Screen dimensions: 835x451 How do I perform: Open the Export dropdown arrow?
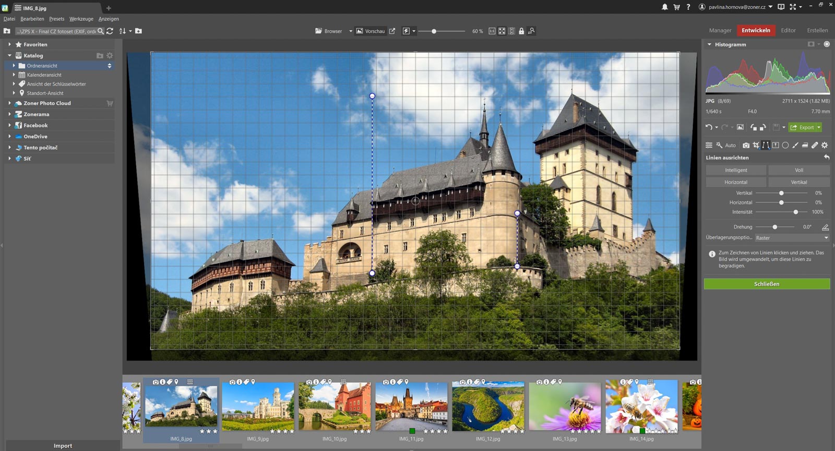click(819, 127)
